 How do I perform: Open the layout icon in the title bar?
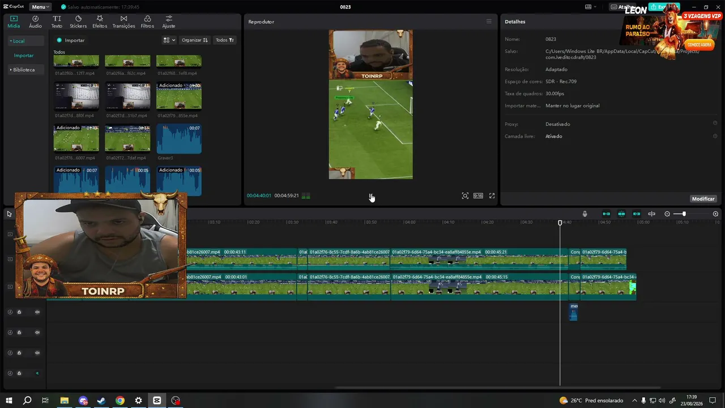coord(590,7)
